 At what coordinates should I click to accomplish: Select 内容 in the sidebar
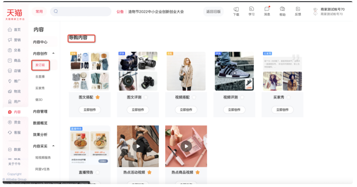[14, 112]
